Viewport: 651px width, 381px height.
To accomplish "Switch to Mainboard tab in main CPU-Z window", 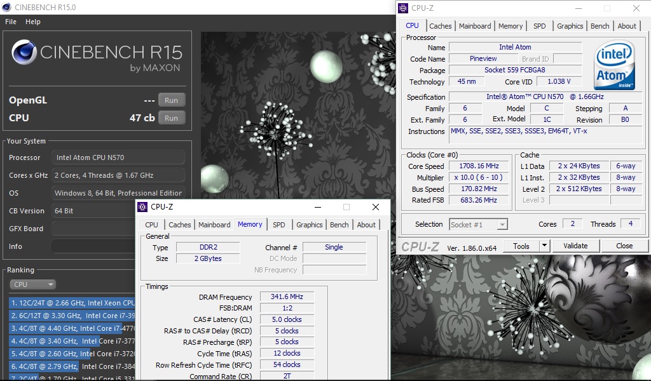I will click(475, 25).
